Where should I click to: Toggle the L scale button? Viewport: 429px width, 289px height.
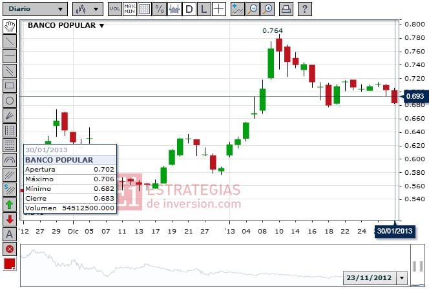coord(204,9)
